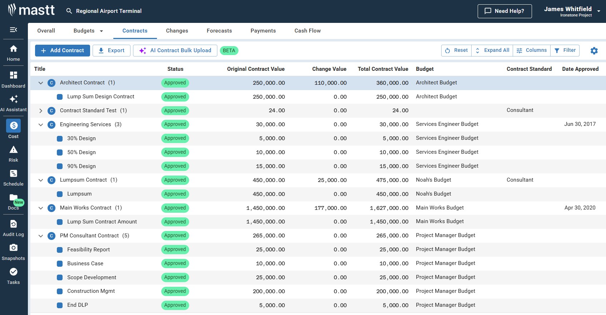Screen dimensions: 606x315
Task: Click the Main Works Contract C badge icon
Action: tap(51, 208)
